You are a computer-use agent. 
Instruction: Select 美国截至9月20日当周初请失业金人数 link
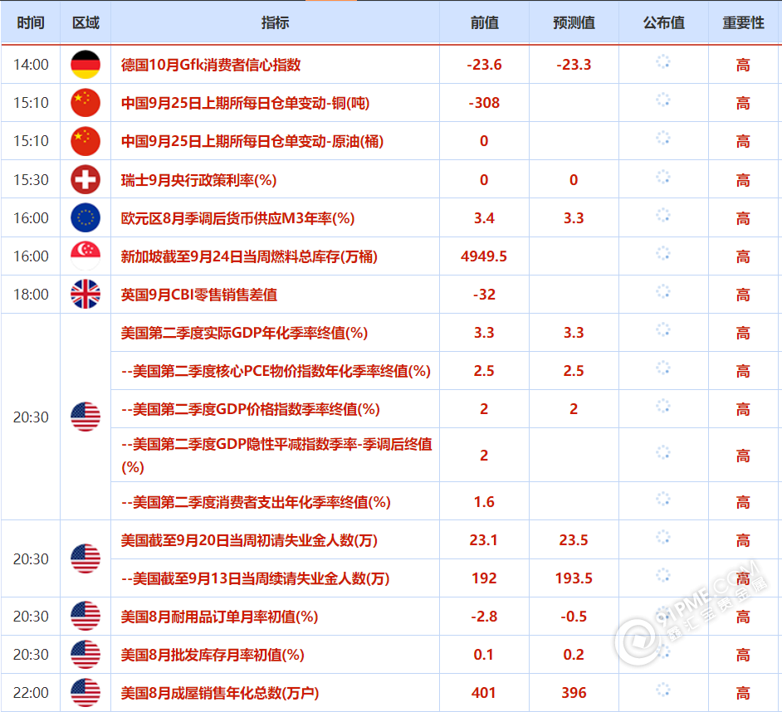[249, 540]
